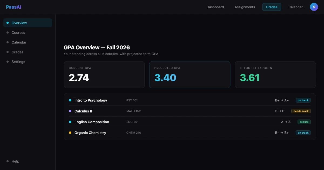Click the cyan dot beside Intro to Psychology
Image resolution: width=324 pixels, height=170 pixels.
click(x=70, y=100)
